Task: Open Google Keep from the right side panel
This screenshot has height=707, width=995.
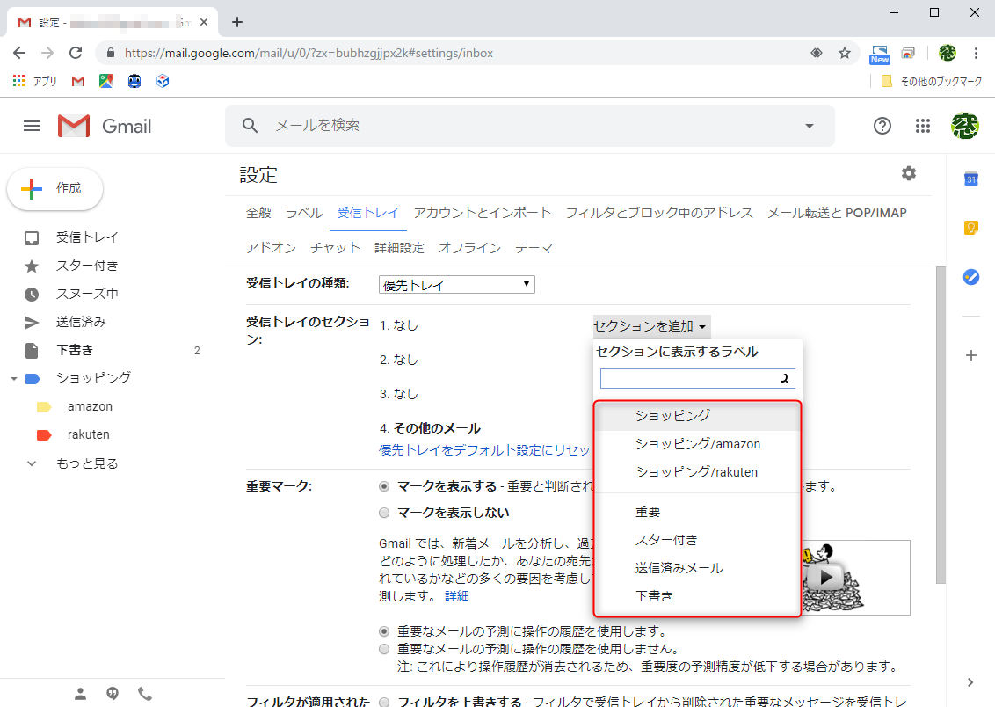Action: [x=970, y=228]
